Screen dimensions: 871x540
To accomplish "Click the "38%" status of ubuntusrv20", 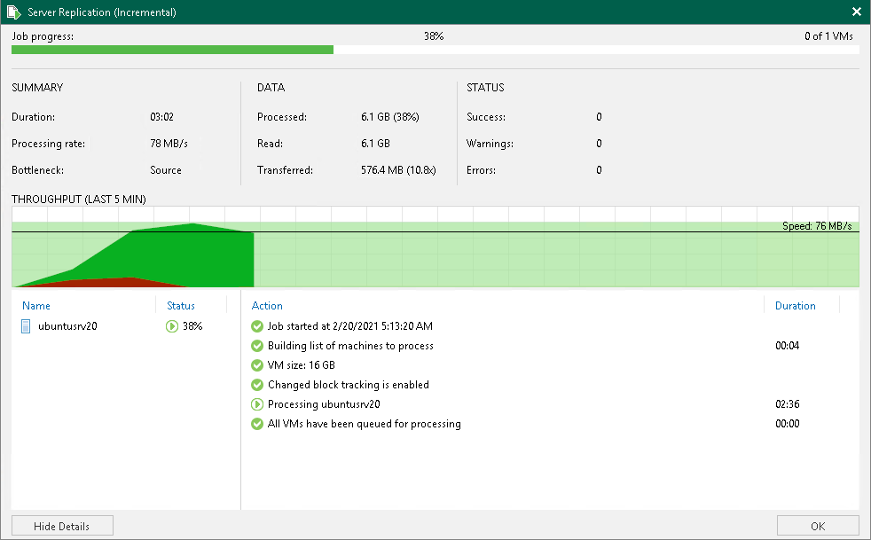I will point(192,326).
